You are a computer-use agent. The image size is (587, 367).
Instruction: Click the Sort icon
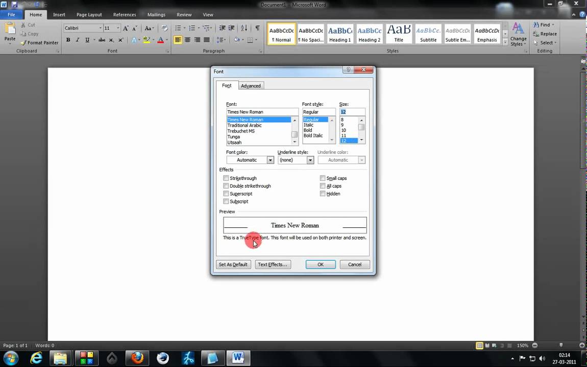[244, 28]
